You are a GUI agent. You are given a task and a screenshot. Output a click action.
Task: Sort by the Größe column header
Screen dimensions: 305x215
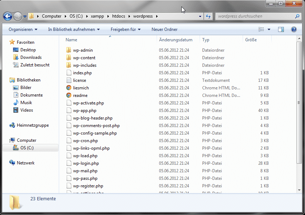(251, 40)
